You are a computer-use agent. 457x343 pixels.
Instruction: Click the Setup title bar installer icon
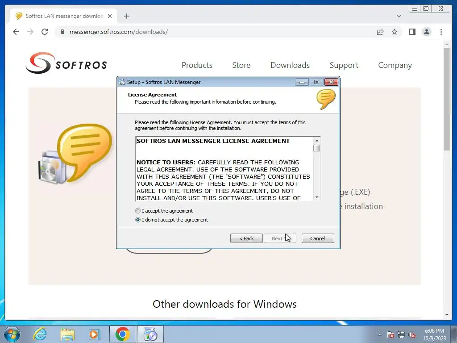click(122, 82)
